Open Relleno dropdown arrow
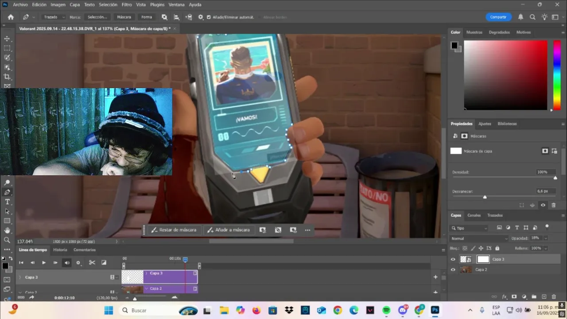The width and height of the screenshot is (567, 319). [545, 248]
